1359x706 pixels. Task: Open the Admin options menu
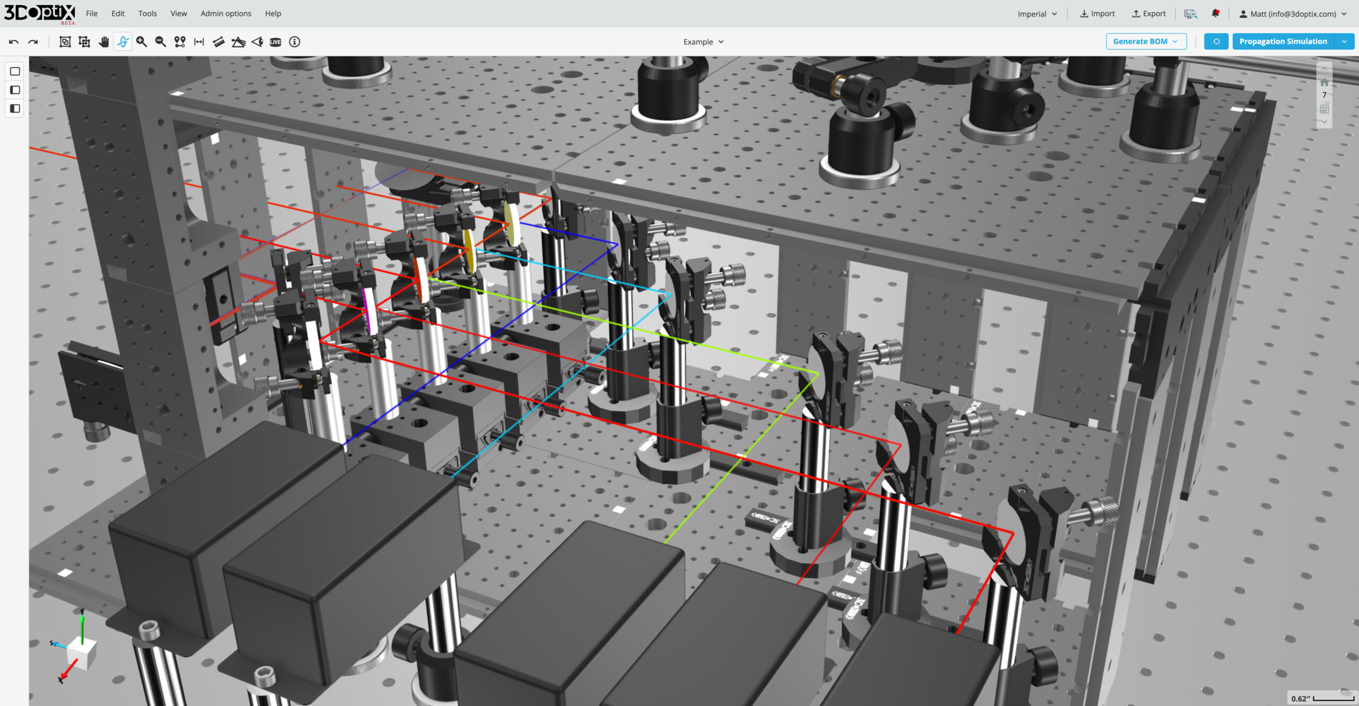226,13
